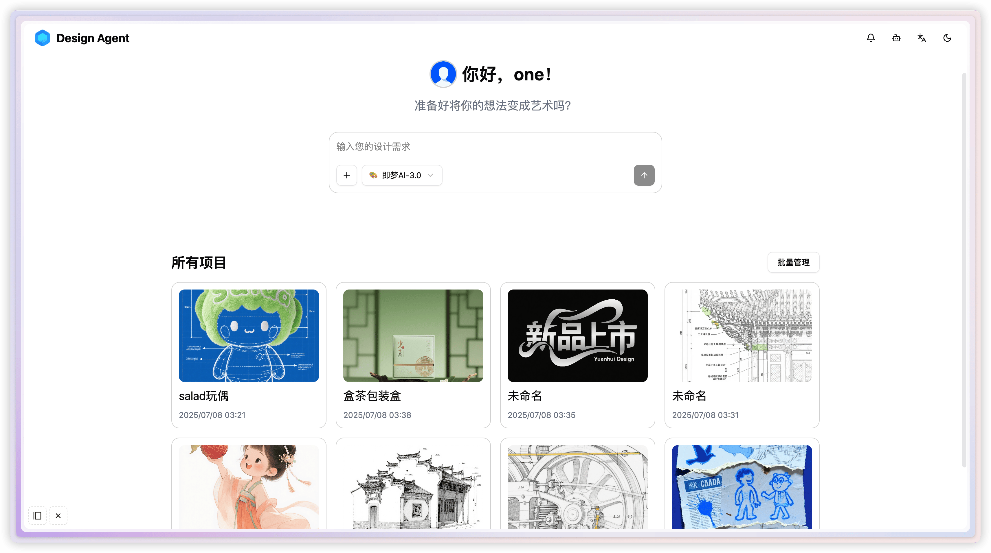Click the 准备好将你的想法变成艺术吗 subtitle
Viewport: 991px width, 553px height.
click(492, 105)
